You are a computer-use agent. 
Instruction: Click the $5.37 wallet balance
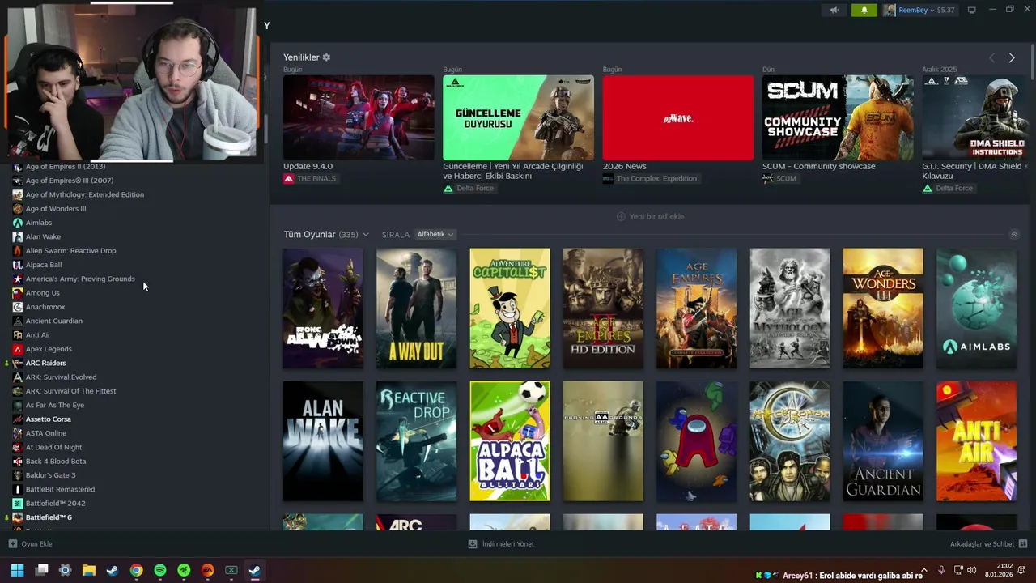945,11
